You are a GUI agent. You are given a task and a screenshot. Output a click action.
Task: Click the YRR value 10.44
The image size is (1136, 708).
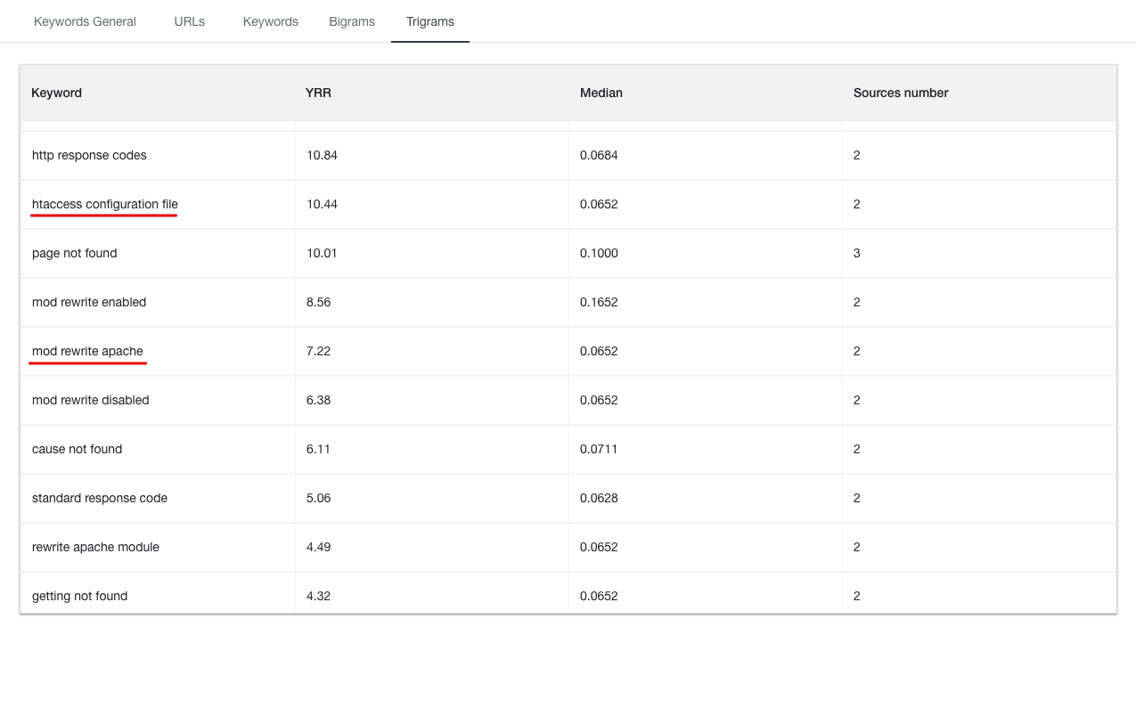(323, 204)
